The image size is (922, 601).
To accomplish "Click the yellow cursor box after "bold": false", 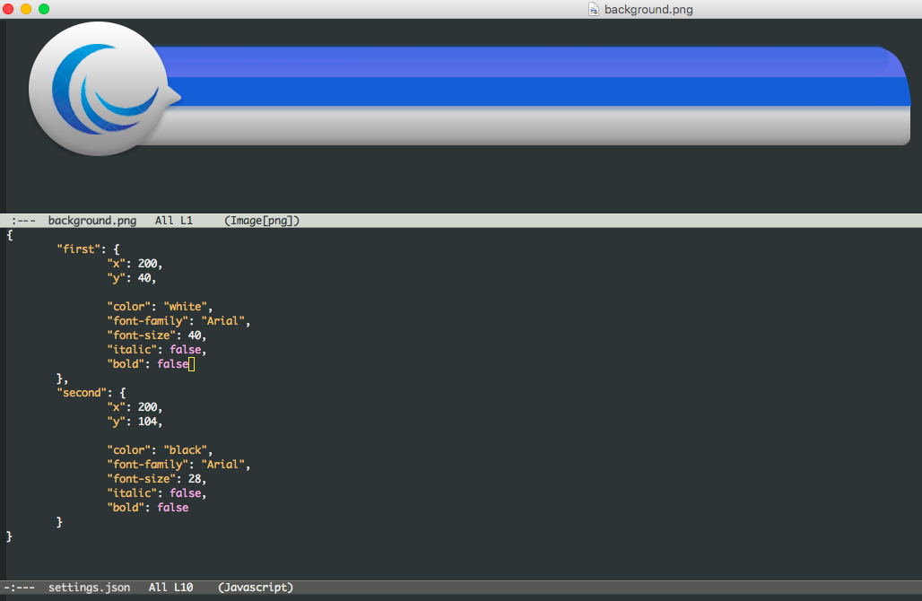I will point(191,364).
